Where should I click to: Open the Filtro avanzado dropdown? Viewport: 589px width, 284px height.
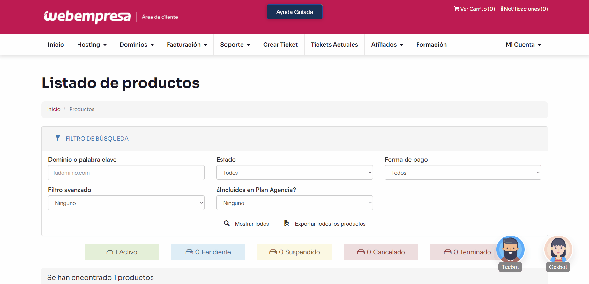click(126, 203)
